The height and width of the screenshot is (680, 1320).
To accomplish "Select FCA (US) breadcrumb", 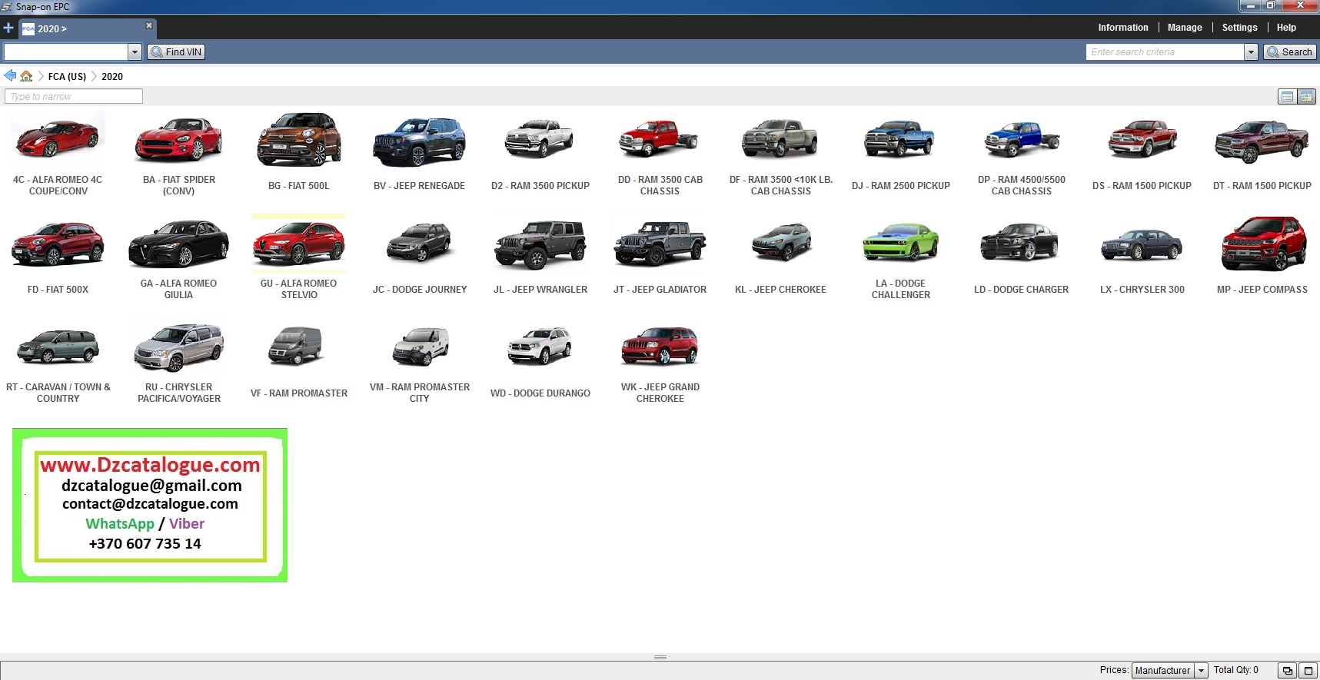I will coord(67,77).
